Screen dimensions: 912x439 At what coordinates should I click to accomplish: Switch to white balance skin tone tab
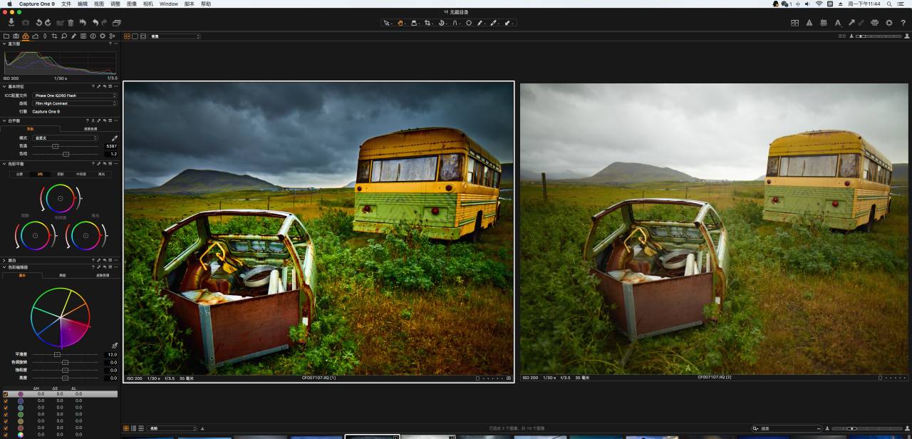pos(90,129)
